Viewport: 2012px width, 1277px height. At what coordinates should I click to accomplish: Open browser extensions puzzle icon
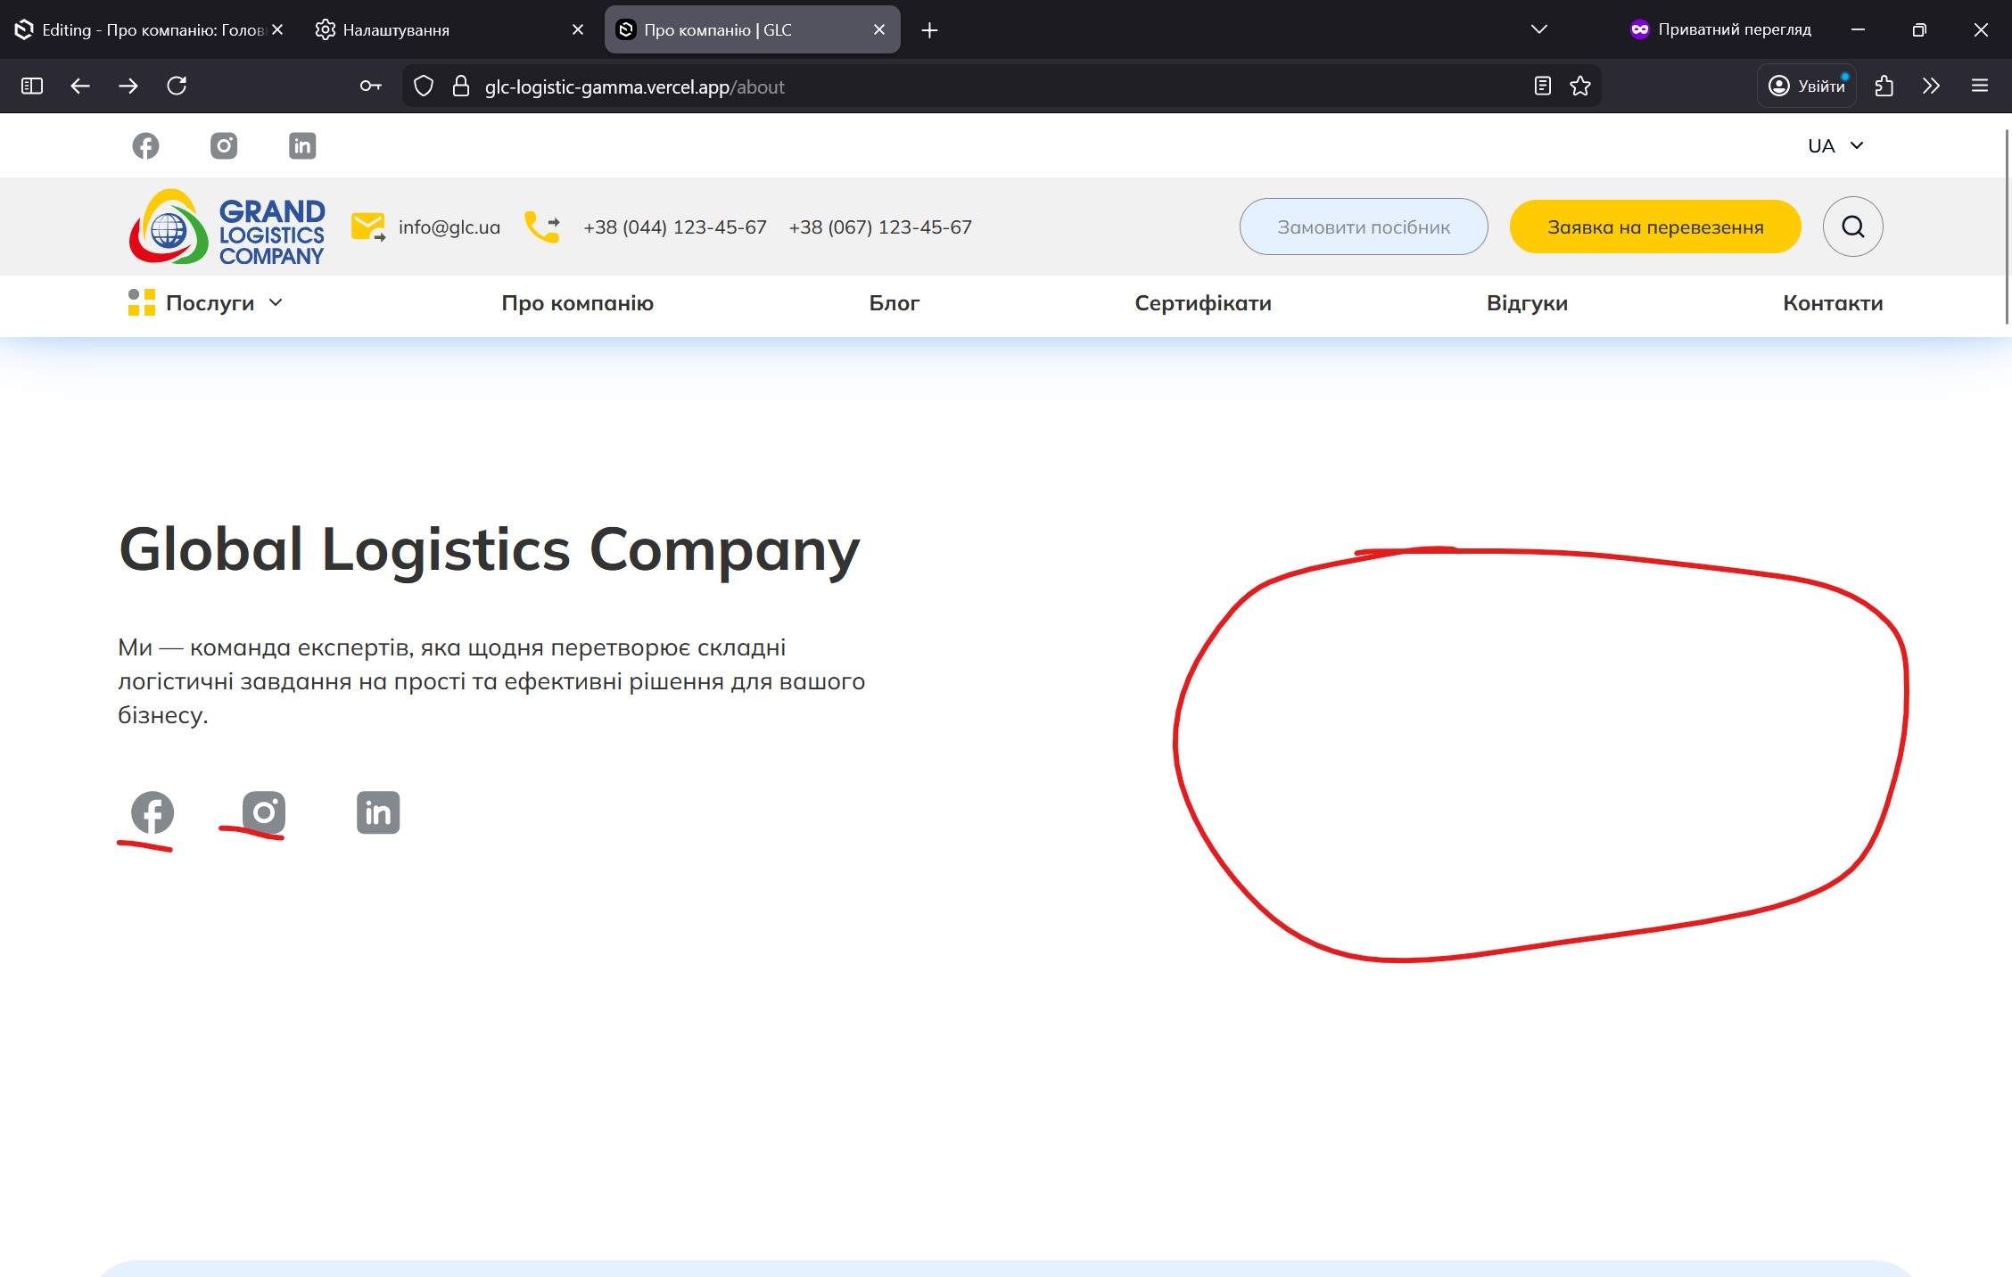coord(1884,86)
